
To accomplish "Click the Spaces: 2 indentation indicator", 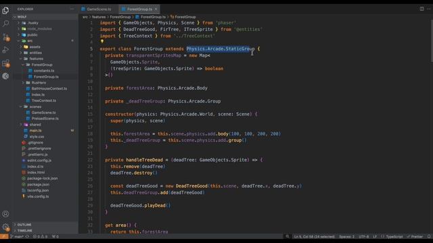I will [346, 236].
